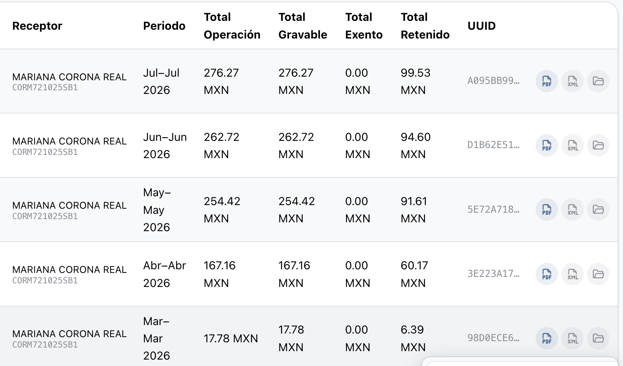Download PDF for Jun–Jun 2026 row
The width and height of the screenshot is (623, 366).
tap(547, 145)
